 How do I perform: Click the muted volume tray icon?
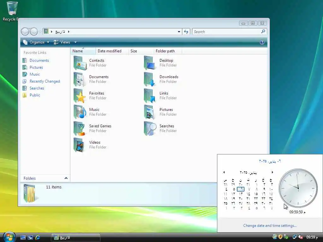point(301,237)
